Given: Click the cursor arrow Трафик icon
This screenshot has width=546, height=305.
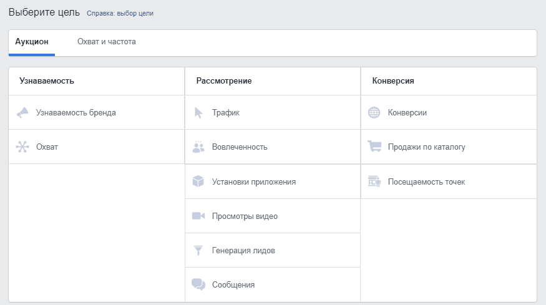Looking at the screenshot, I should point(198,112).
